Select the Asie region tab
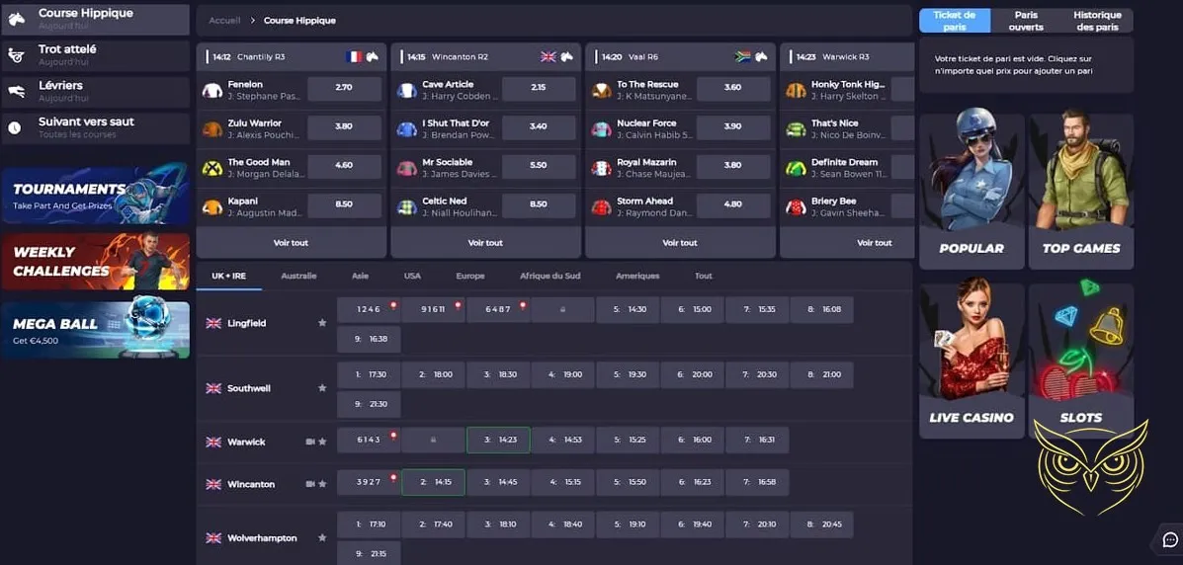This screenshot has height=565, width=1183. pos(360,277)
